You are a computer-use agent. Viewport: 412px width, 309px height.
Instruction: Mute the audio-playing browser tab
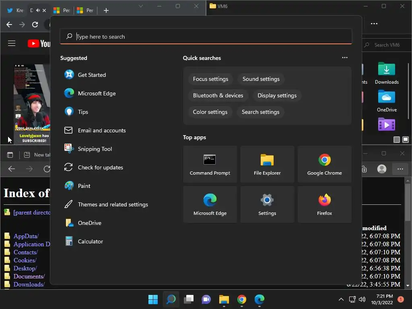point(38,10)
